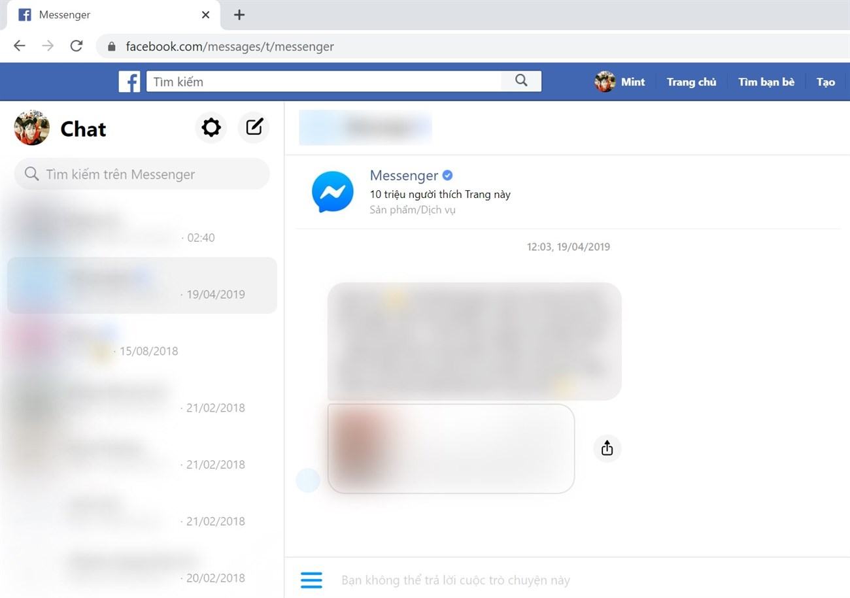850x598 pixels.
Task: Click the verified badge next to Messenger
Action: (447, 175)
